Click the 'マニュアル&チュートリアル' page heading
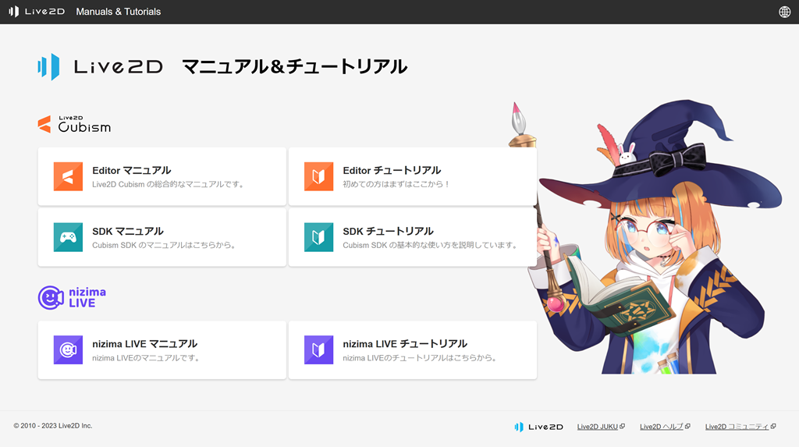The height and width of the screenshot is (447, 799). 294,67
